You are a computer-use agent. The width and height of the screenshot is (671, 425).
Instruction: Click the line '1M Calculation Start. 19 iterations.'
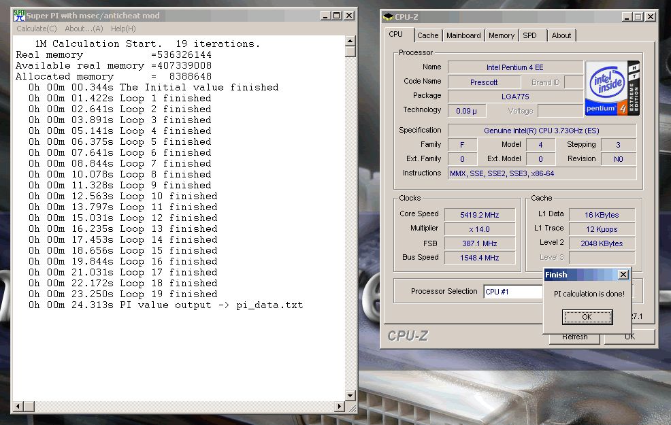(147, 44)
